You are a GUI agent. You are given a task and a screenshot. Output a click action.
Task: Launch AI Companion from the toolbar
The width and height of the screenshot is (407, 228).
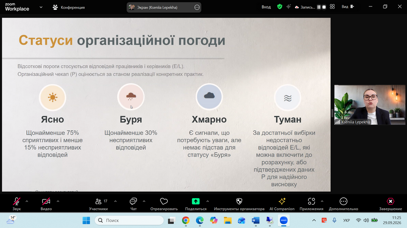282,204
